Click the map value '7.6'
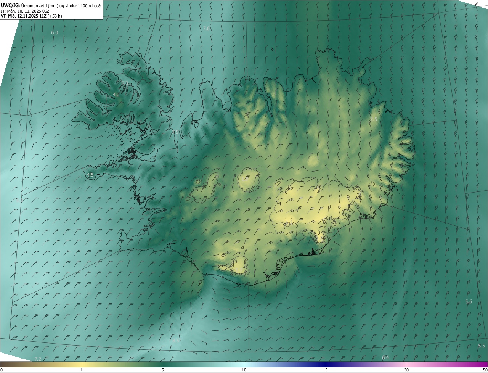488x373 pixels. point(206,29)
